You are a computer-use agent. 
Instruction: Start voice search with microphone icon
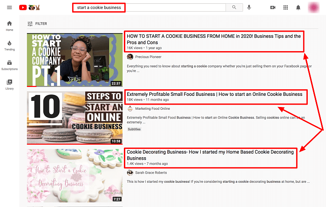click(x=249, y=7)
